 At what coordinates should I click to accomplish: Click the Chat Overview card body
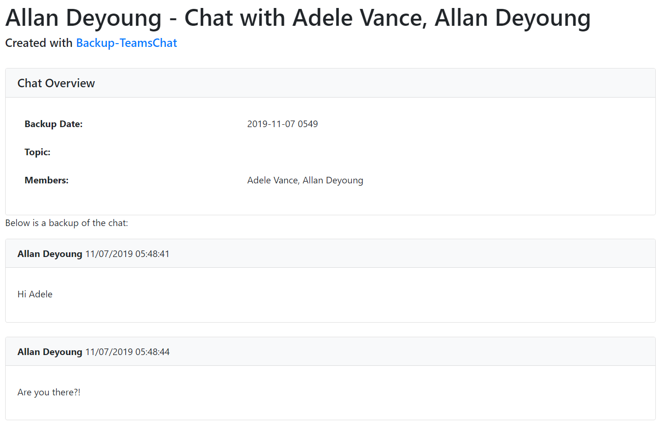pos(330,156)
